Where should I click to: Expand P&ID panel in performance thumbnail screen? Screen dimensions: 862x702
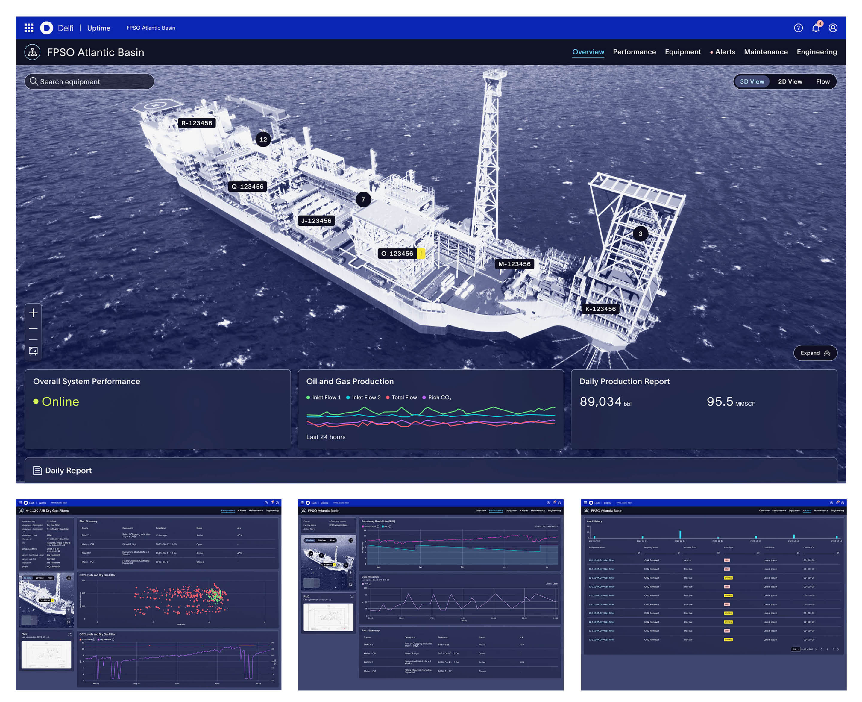click(x=352, y=596)
